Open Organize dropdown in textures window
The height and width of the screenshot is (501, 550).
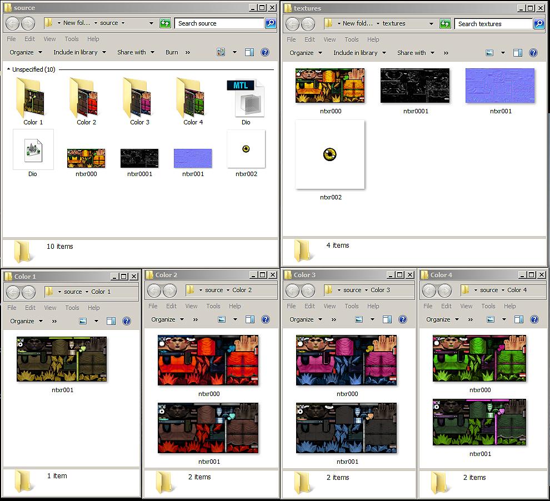point(306,53)
